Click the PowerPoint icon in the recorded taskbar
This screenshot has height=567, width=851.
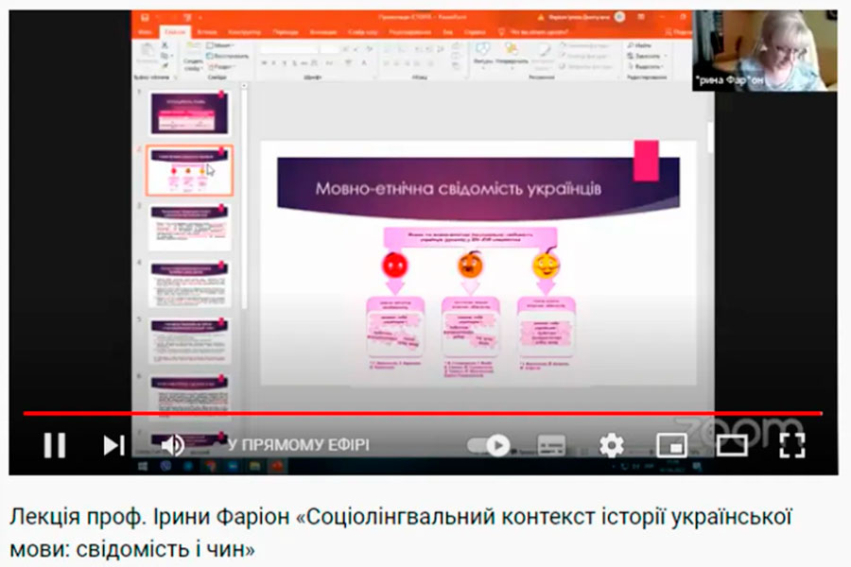pyautogui.click(x=277, y=466)
